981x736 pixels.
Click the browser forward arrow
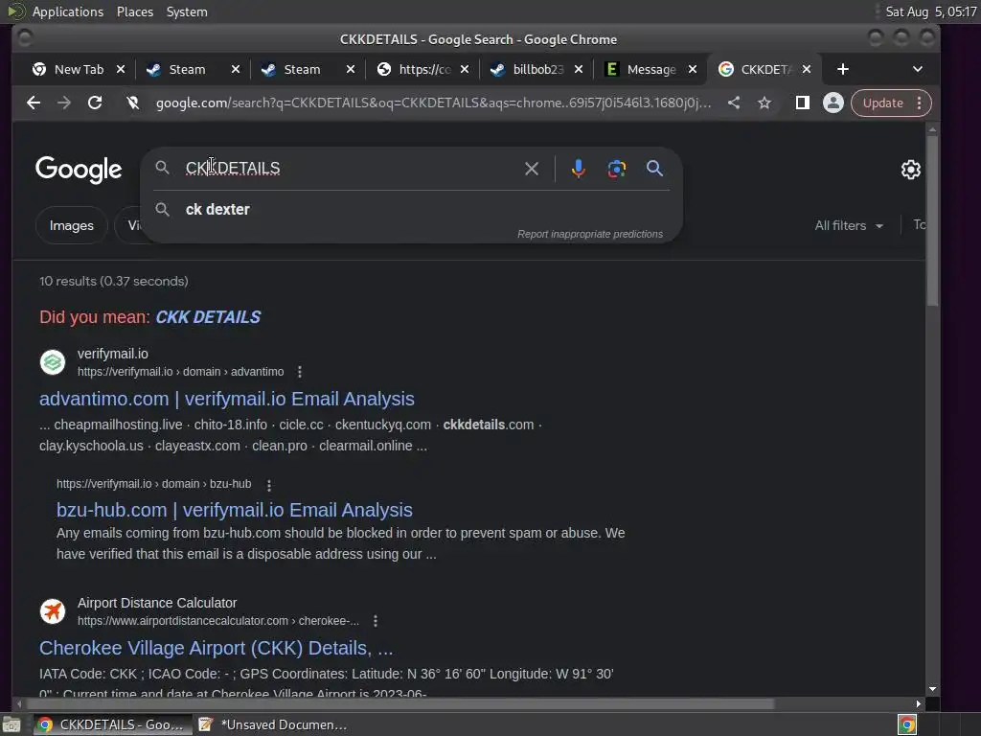tap(64, 103)
